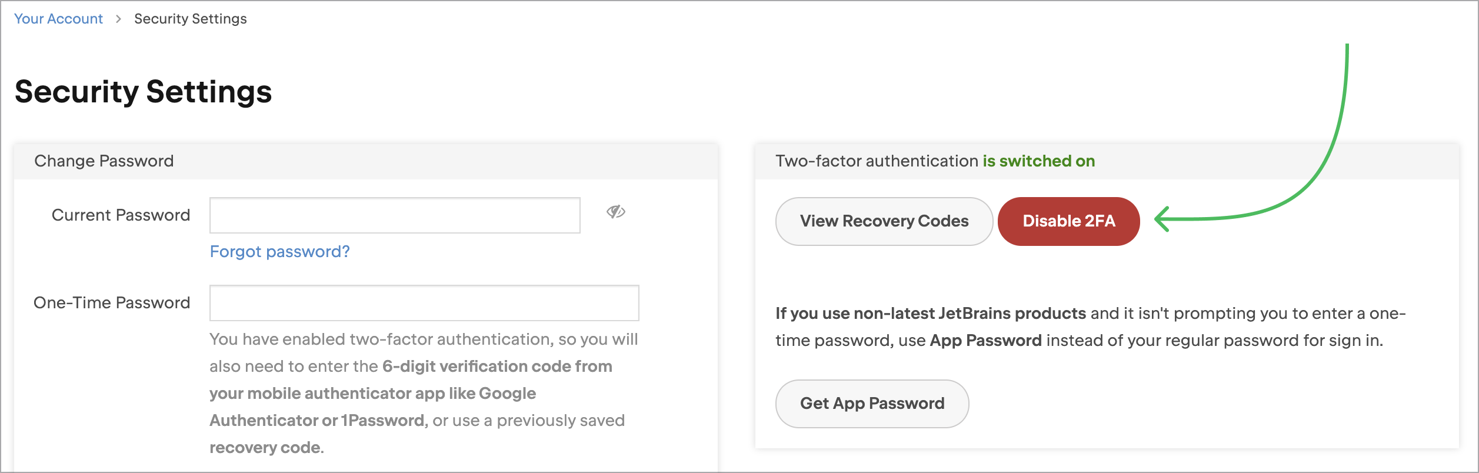Click the green arrow head pointing at Disable 2FA
This screenshot has width=1479, height=473.
click(1162, 219)
